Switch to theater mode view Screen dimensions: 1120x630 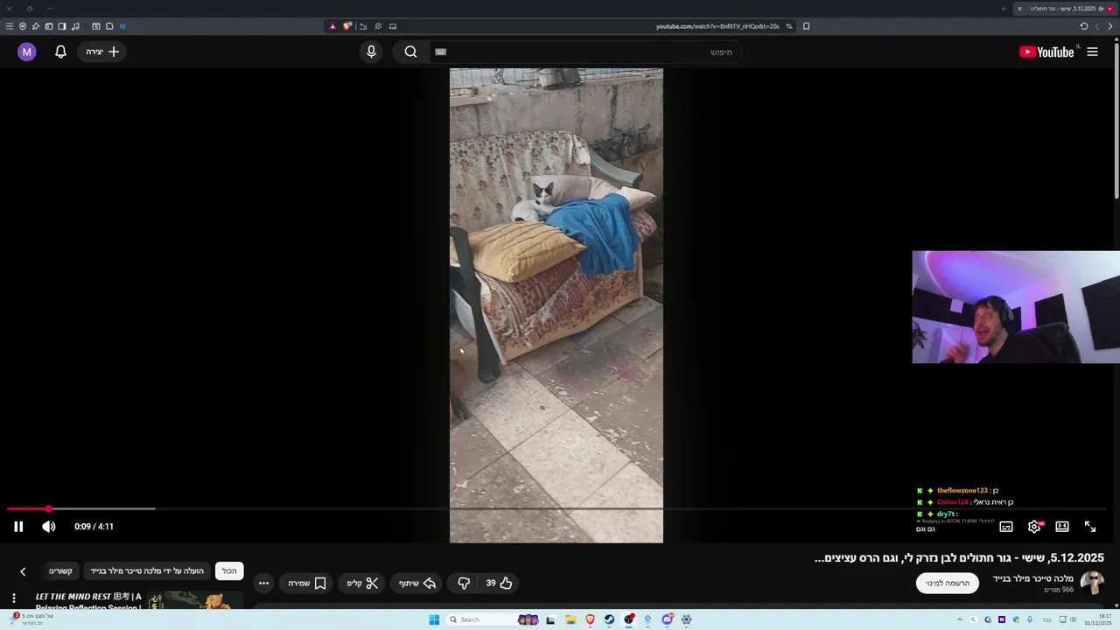pos(1062,527)
